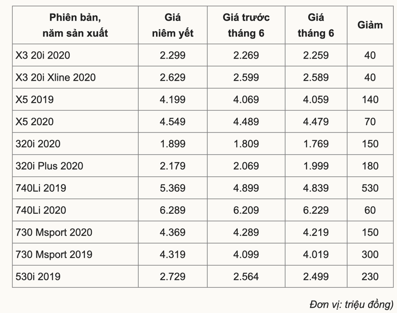Screen dimensions: 397x313
Task: Click the 'X3 20i 2020' row label
Action: click(43, 55)
